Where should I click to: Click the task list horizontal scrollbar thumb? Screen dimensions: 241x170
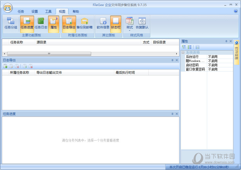(49, 54)
